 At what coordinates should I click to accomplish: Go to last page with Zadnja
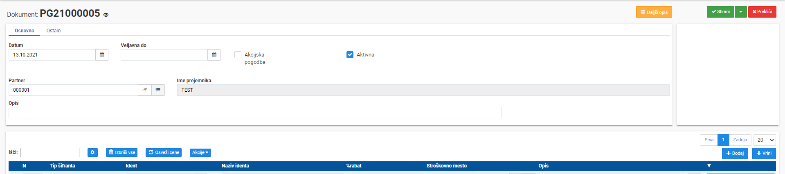point(740,140)
